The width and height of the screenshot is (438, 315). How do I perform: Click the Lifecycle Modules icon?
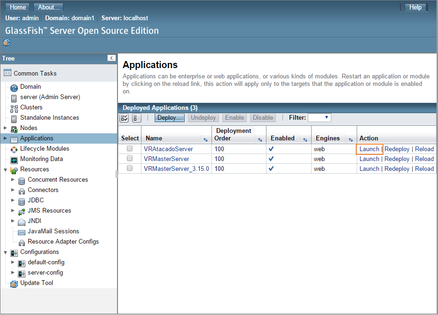14,150
